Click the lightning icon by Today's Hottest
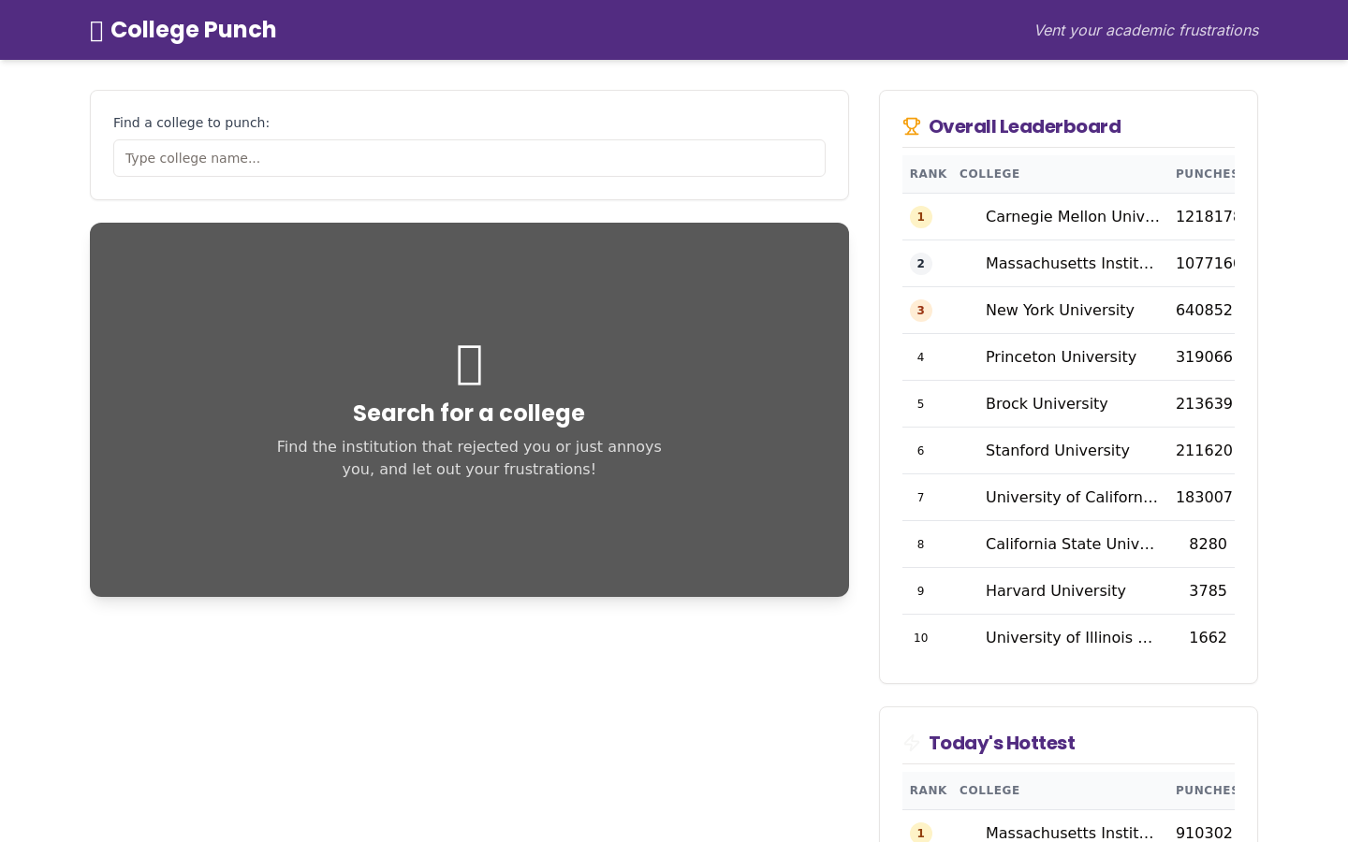This screenshot has height=842, width=1348. (912, 743)
